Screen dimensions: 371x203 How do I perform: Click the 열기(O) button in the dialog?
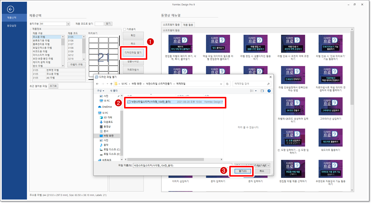coord(243,171)
